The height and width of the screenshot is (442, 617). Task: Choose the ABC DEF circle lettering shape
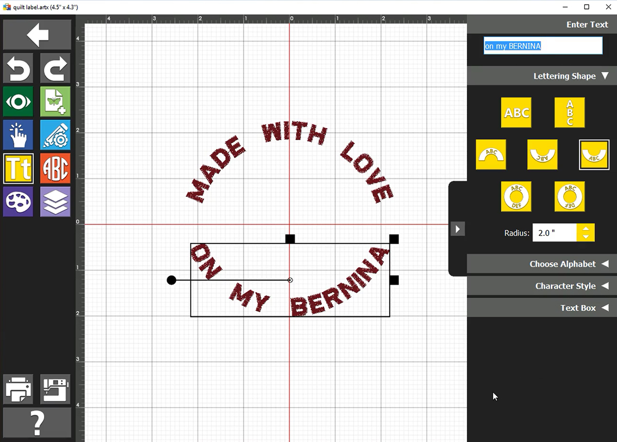[x=516, y=196]
